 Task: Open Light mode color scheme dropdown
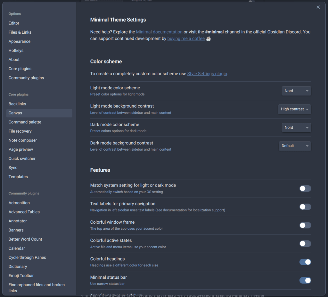click(296, 91)
